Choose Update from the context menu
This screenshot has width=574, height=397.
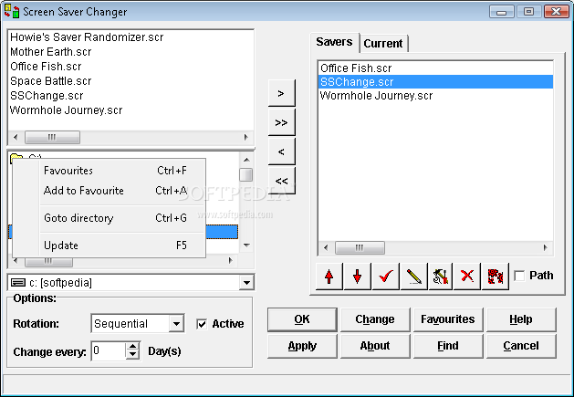click(x=110, y=245)
